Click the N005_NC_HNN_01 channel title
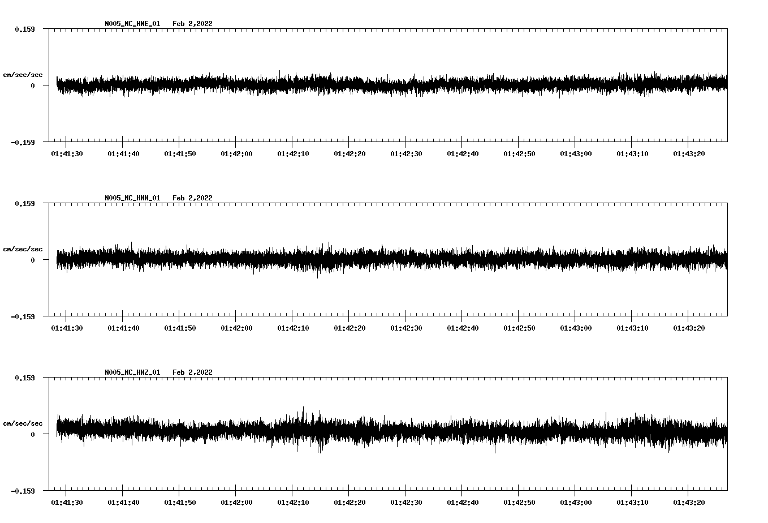This screenshot has width=768, height=523. [132, 198]
